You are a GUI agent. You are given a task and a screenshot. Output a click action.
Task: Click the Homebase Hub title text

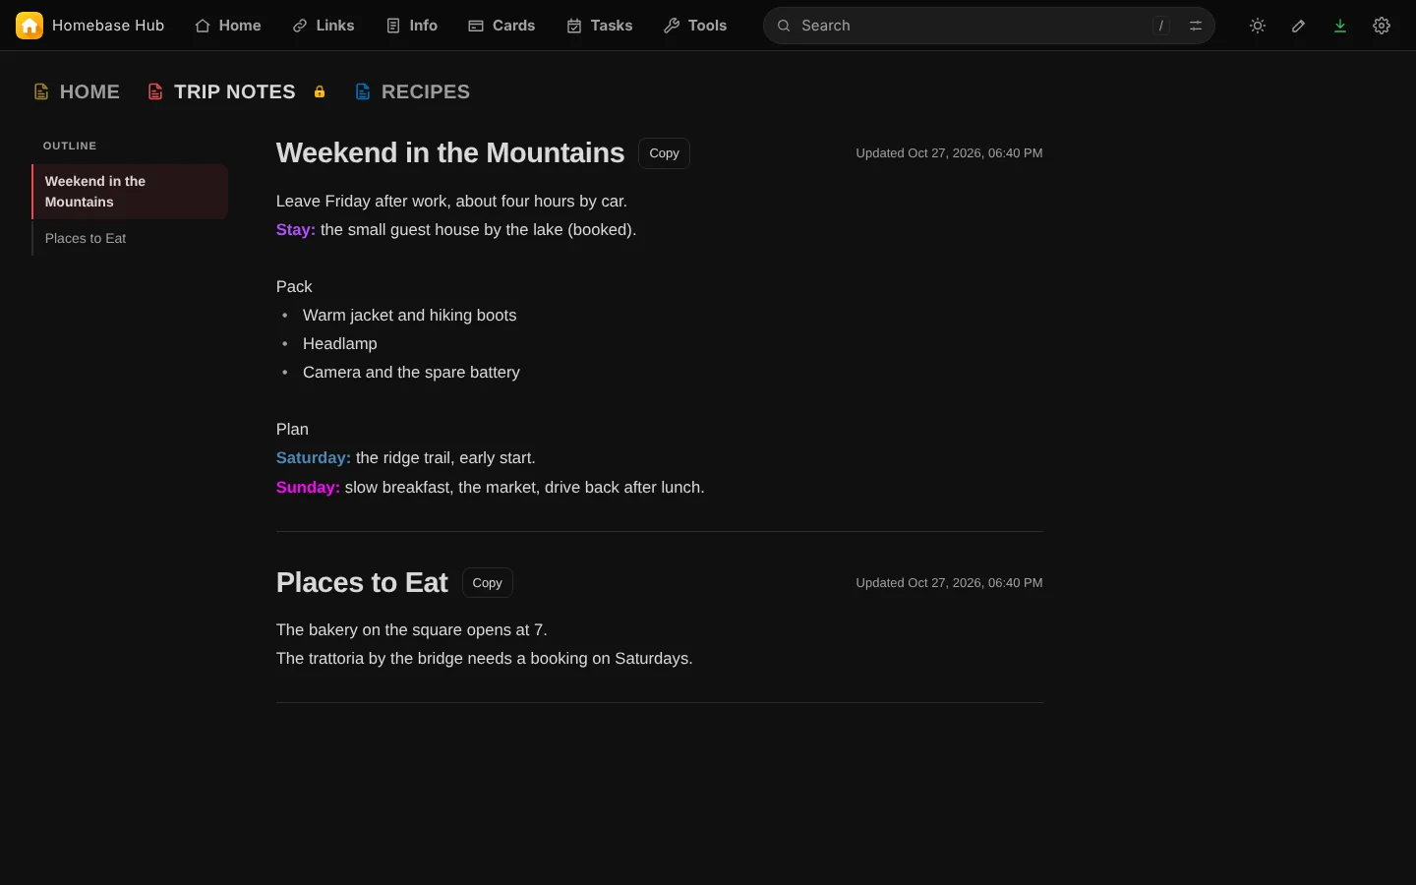coord(108,26)
